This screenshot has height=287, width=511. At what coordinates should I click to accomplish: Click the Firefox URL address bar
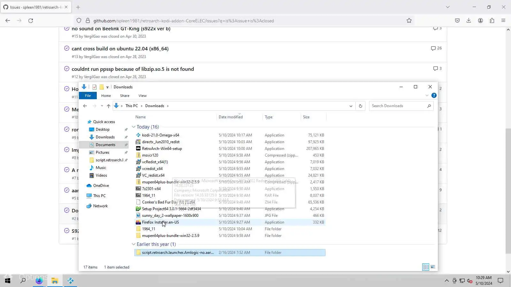point(244,21)
